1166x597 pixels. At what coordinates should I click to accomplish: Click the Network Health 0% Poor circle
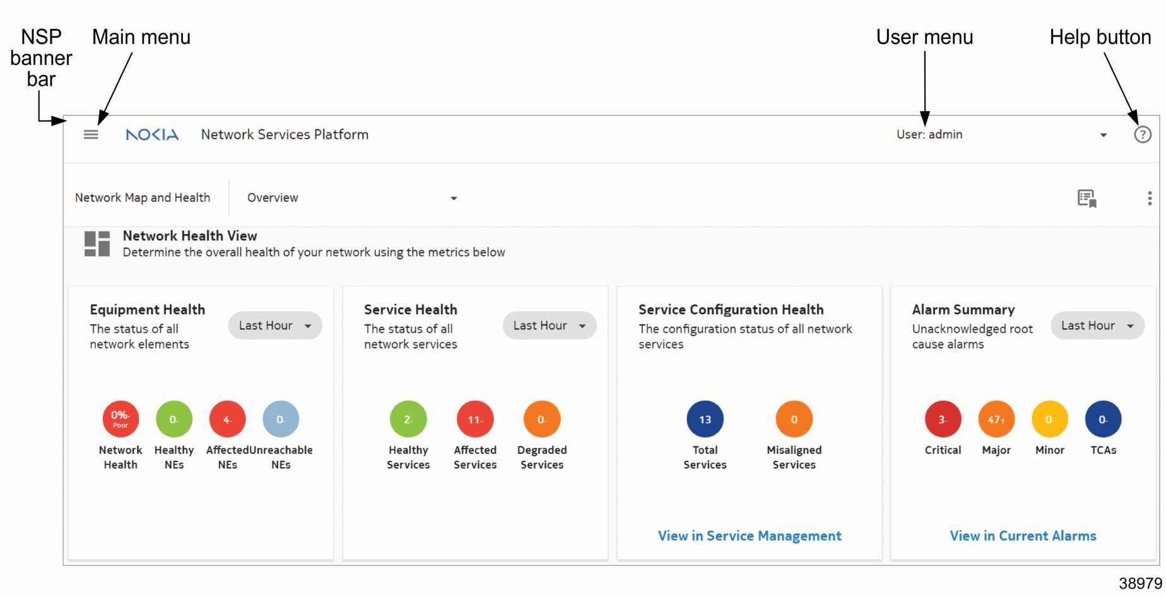pyautogui.click(x=121, y=419)
